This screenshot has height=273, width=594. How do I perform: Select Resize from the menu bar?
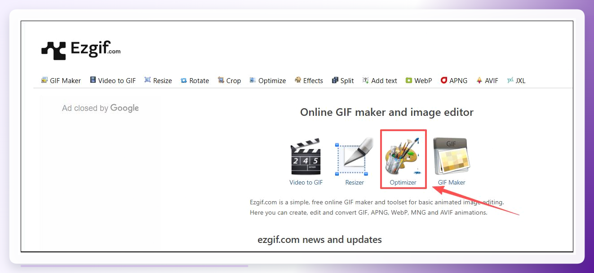point(163,81)
